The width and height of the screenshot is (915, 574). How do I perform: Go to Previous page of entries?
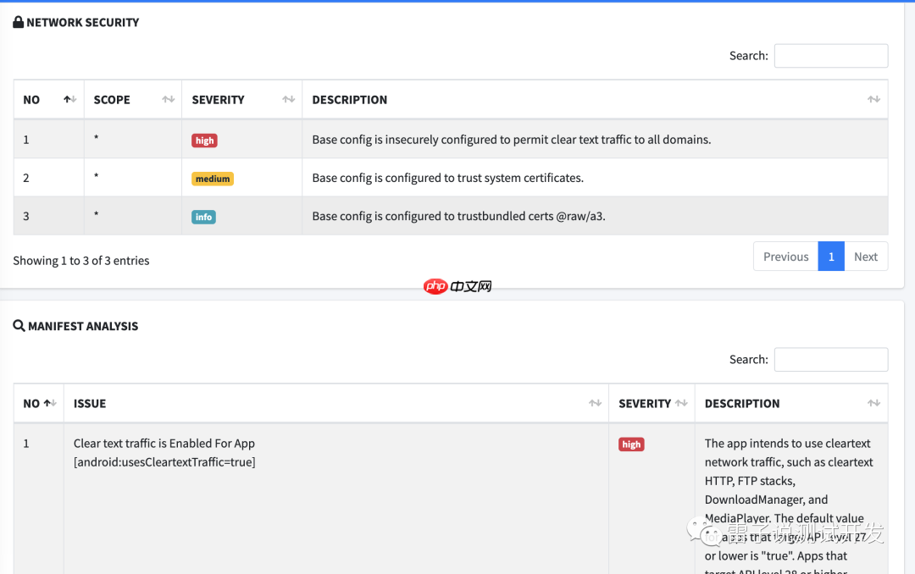(x=785, y=257)
